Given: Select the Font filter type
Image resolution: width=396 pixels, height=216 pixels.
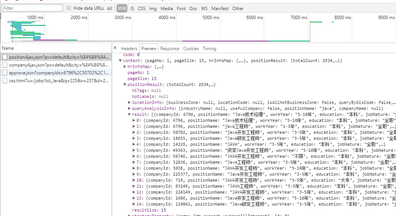Looking at the screenshot, I should click(181, 8).
